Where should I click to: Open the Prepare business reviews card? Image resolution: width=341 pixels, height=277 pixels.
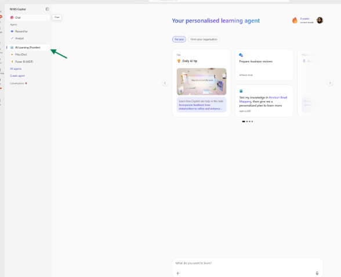264,65
